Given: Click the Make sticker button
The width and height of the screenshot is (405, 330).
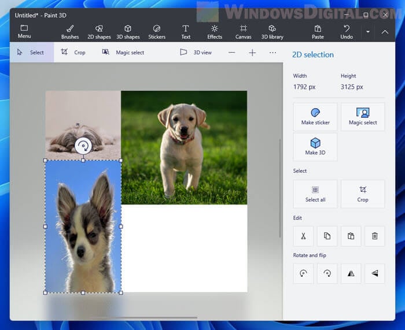Looking at the screenshot, I should [x=315, y=117].
